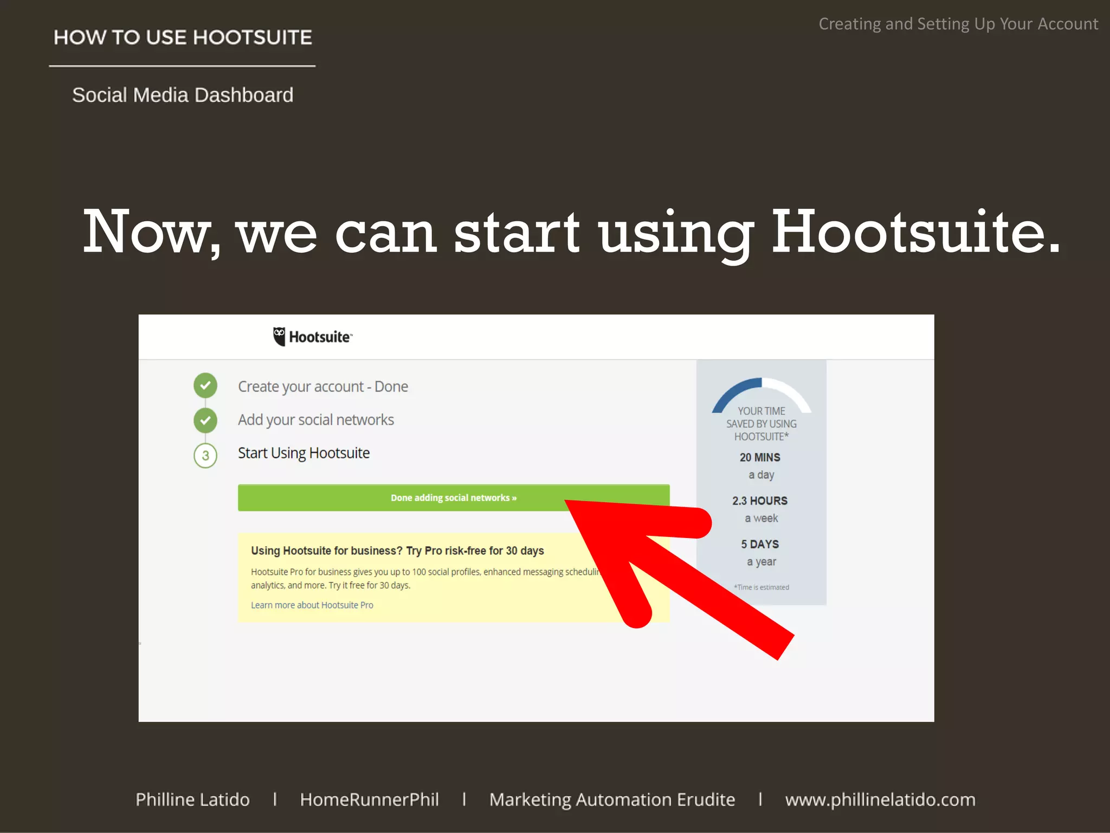1110x833 pixels.
Task: Click the green check beside Create your account
Action: click(x=205, y=386)
